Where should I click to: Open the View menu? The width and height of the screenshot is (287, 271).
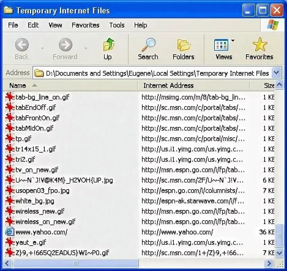click(x=55, y=25)
